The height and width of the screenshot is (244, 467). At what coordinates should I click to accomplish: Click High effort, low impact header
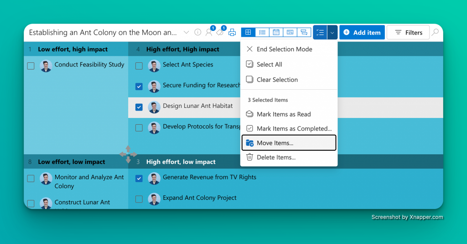[x=181, y=162]
